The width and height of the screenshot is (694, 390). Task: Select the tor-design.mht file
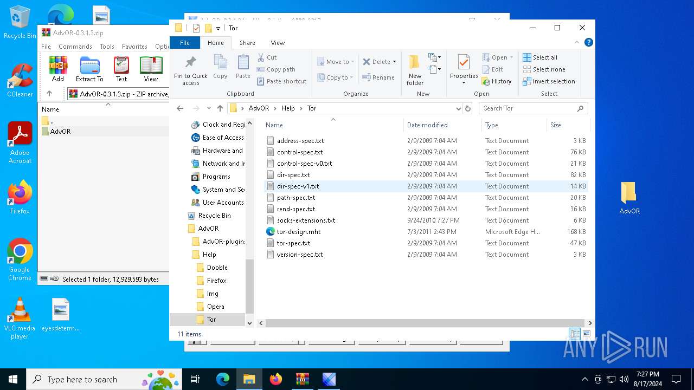(x=298, y=232)
